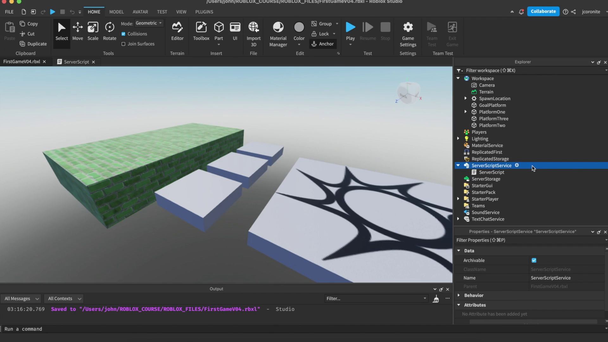608x342 pixels.
Task: Open the All Messages dropdown
Action: pyautogui.click(x=21, y=299)
